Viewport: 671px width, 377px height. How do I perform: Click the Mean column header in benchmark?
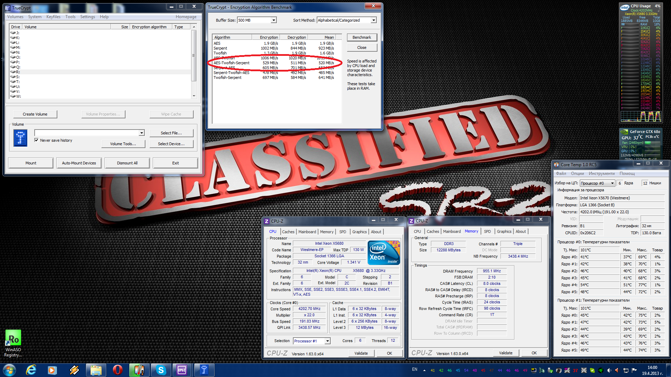pos(322,37)
